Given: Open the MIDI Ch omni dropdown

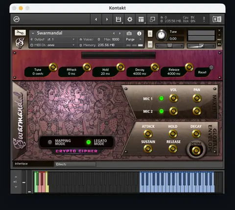Looking at the screenshot, I should tap(53, 45).
